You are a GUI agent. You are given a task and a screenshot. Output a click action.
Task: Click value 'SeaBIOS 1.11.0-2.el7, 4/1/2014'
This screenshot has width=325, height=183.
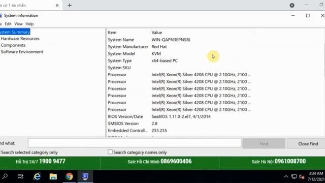click(x=181, y=116)
